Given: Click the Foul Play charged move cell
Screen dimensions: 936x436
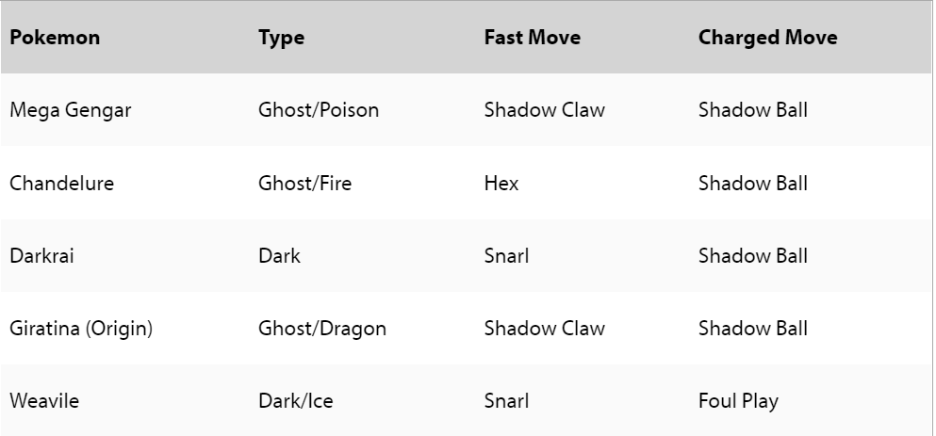Looking at the screenshot, I should coord(738,401).
